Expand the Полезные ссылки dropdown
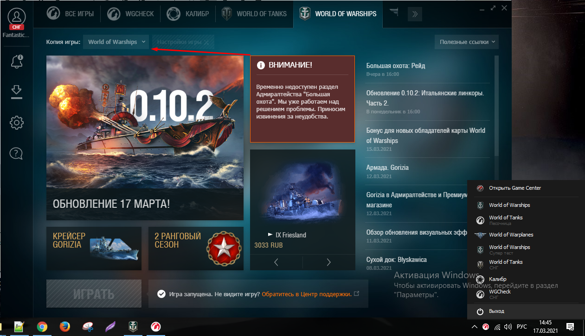 click(467, 42)
